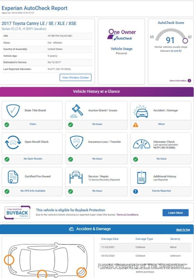Click the Lien Reported text

(x=160, y=180)
